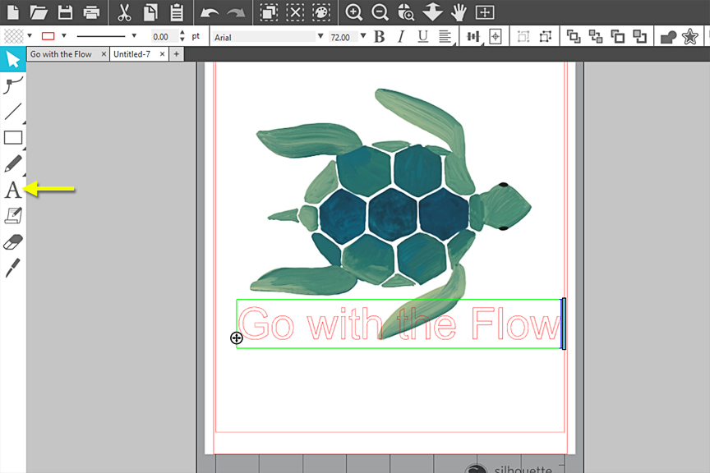The height and width of the screenshot is (473, 710).
Task: Click the Go with the Flow text on canvas
Action: 399,324
